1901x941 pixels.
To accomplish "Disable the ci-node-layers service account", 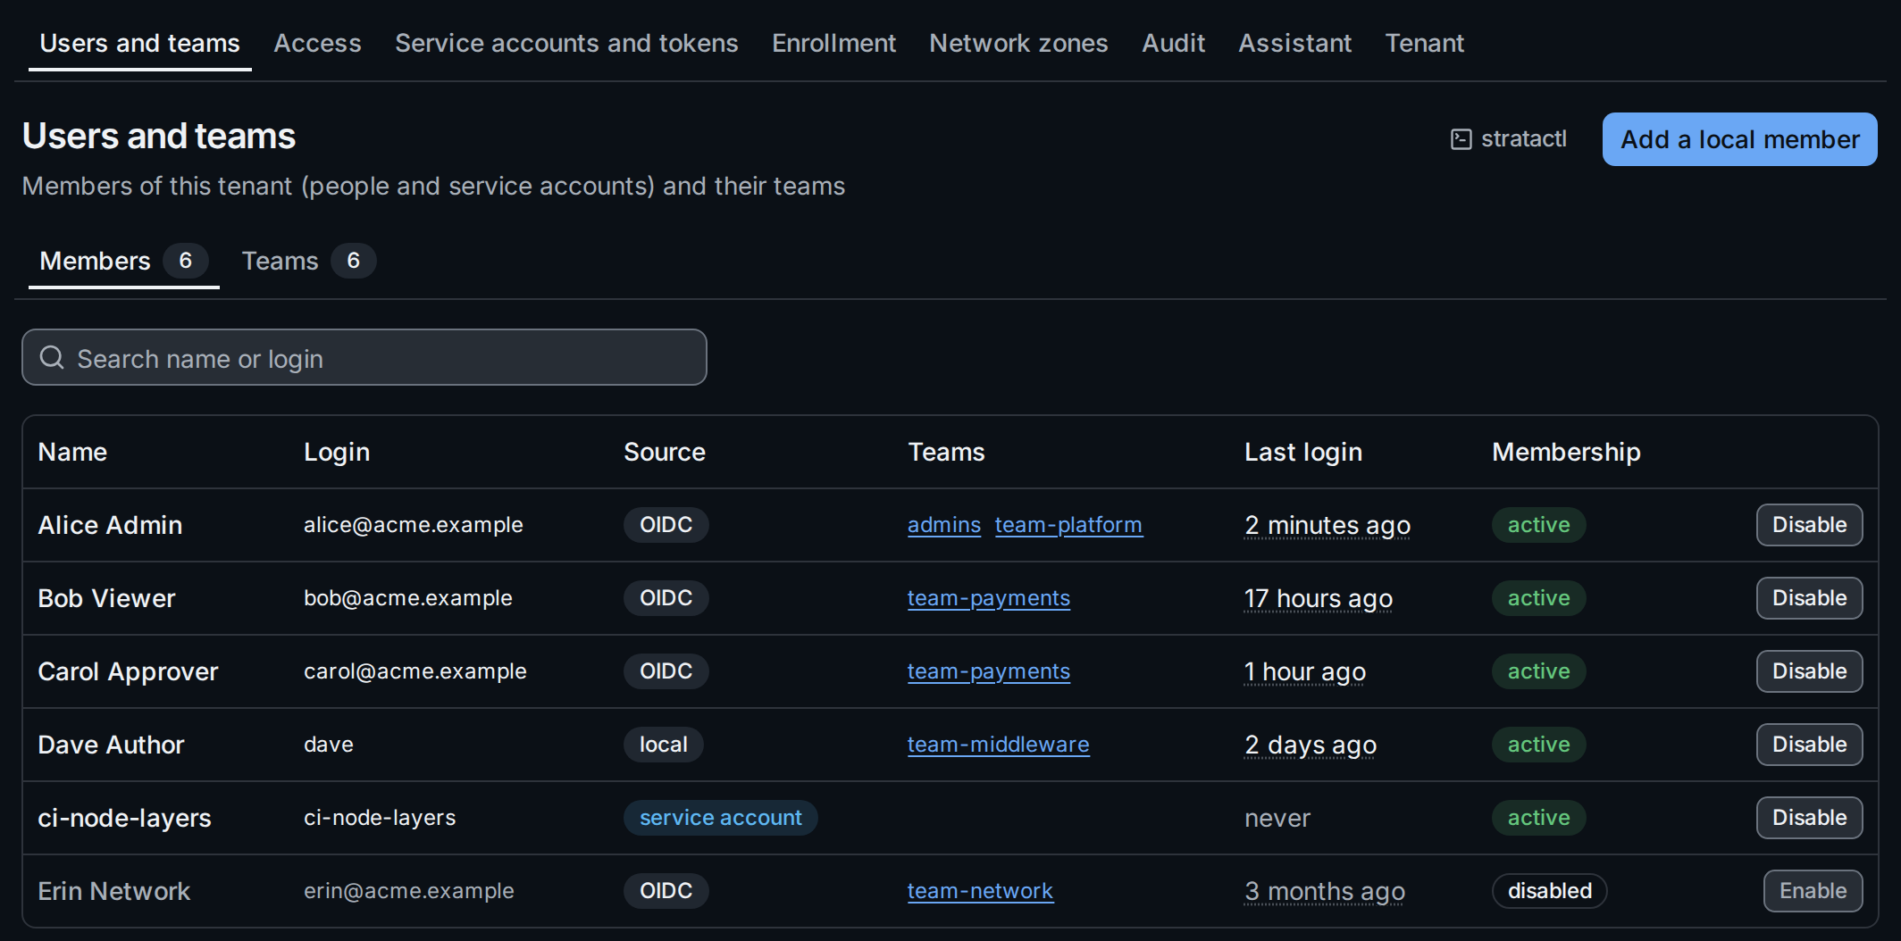I will [x=1809, y=818].
